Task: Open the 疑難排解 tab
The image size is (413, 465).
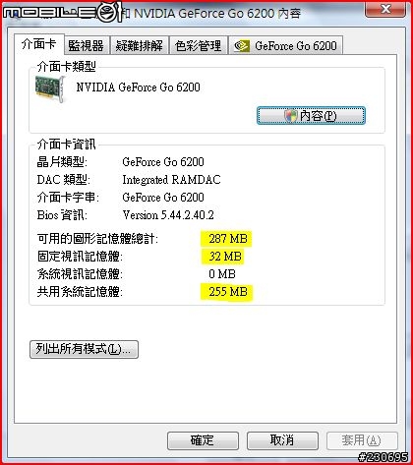Action: [140, 46]
